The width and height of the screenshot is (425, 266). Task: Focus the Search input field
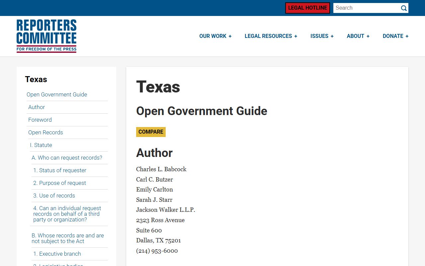[x=366, y=8]
